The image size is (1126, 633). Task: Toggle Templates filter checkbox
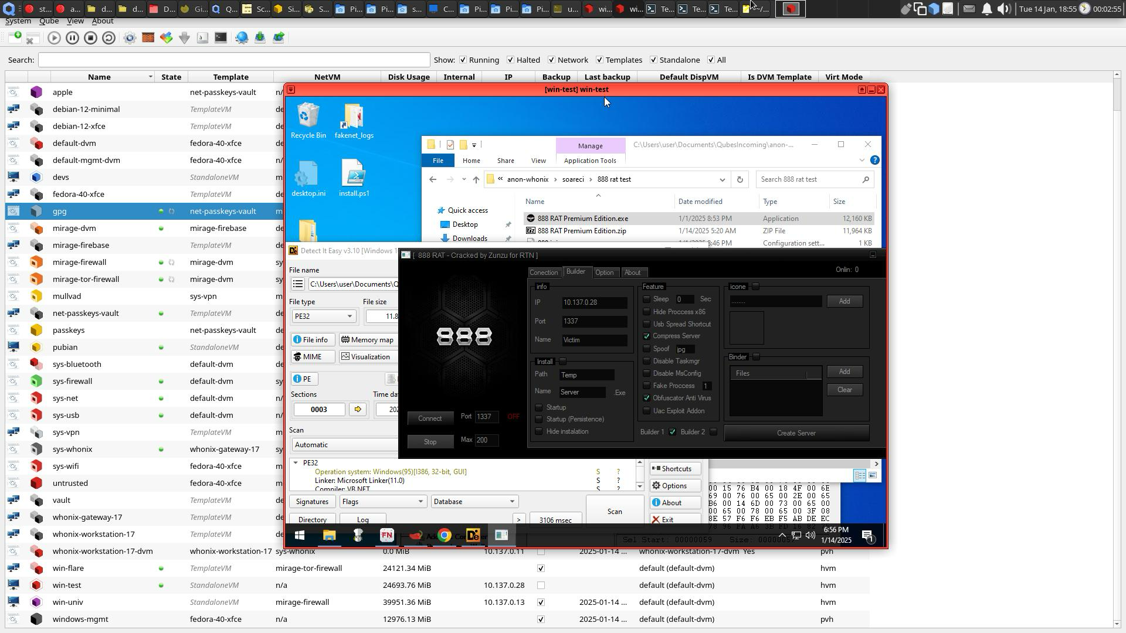click(599, 60)
